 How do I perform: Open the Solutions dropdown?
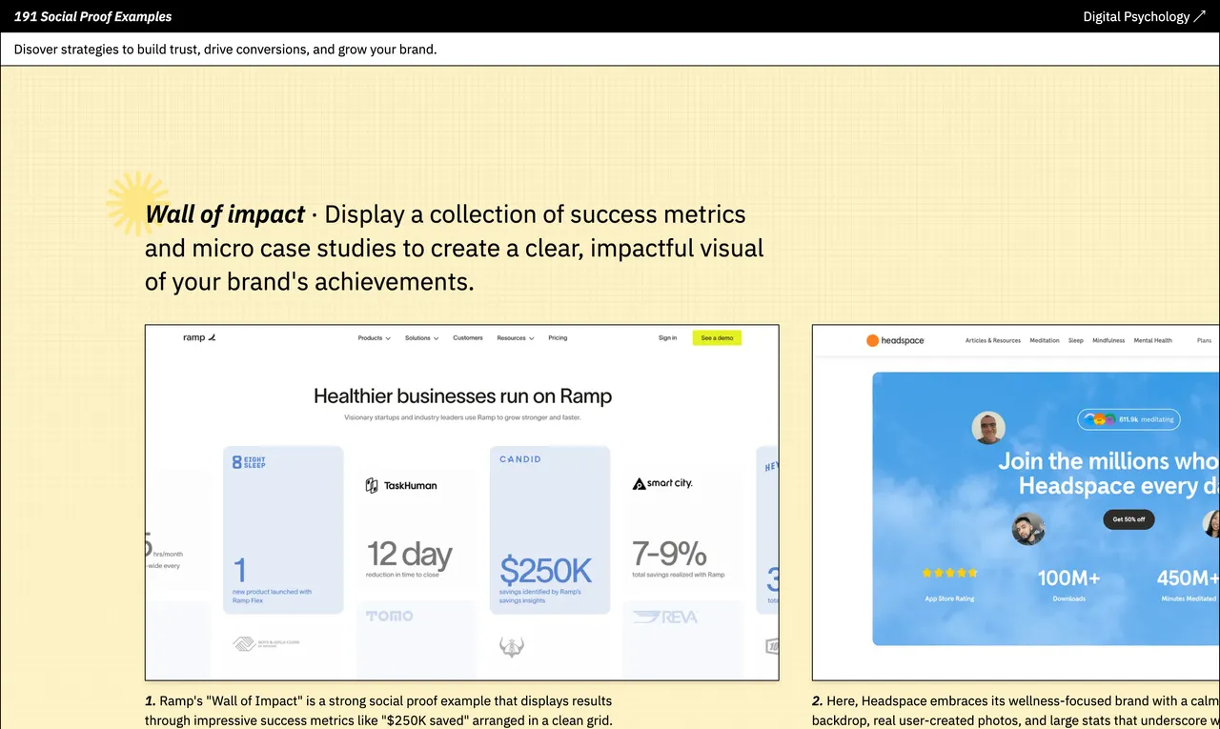421,337
